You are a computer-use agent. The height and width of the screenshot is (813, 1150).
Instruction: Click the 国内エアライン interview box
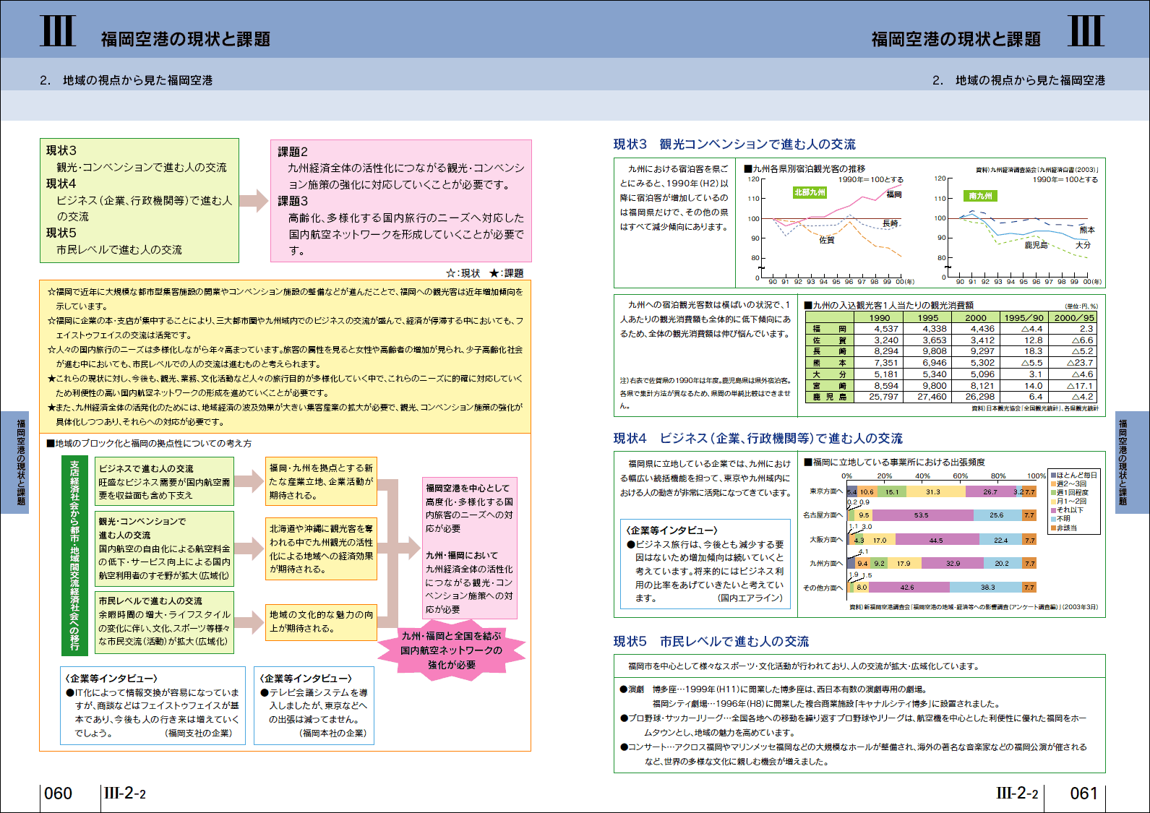(x=705, y=564)
